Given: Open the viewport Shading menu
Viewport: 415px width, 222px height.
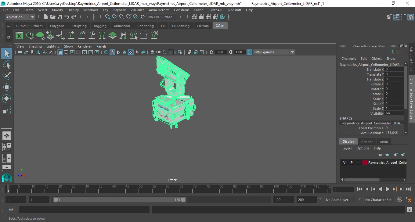Looking at the screenshot, I should pyautogui.click(x=35, y=46).
